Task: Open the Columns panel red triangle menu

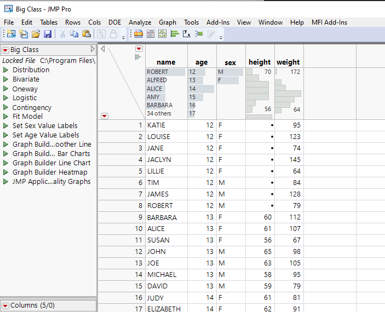Action: click(x=5, y=305)
